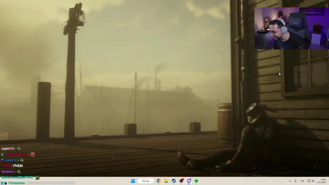The height and width of the screenshot is (185, 329).
Task: Click the frog emote beside beratum
Action: [19, 171]
